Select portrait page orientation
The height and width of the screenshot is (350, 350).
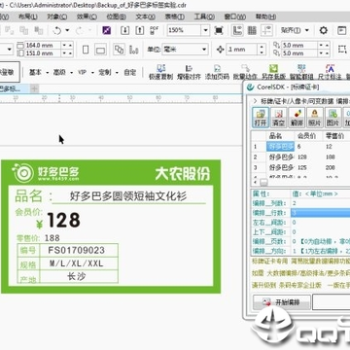coord(86,50)
